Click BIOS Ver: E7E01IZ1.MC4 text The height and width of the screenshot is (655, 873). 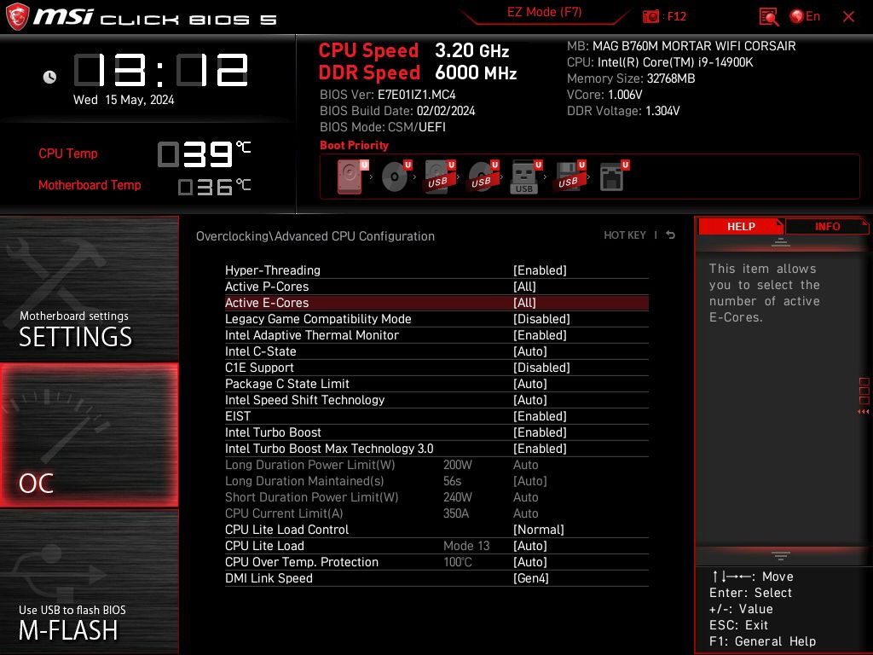(388, 95)
